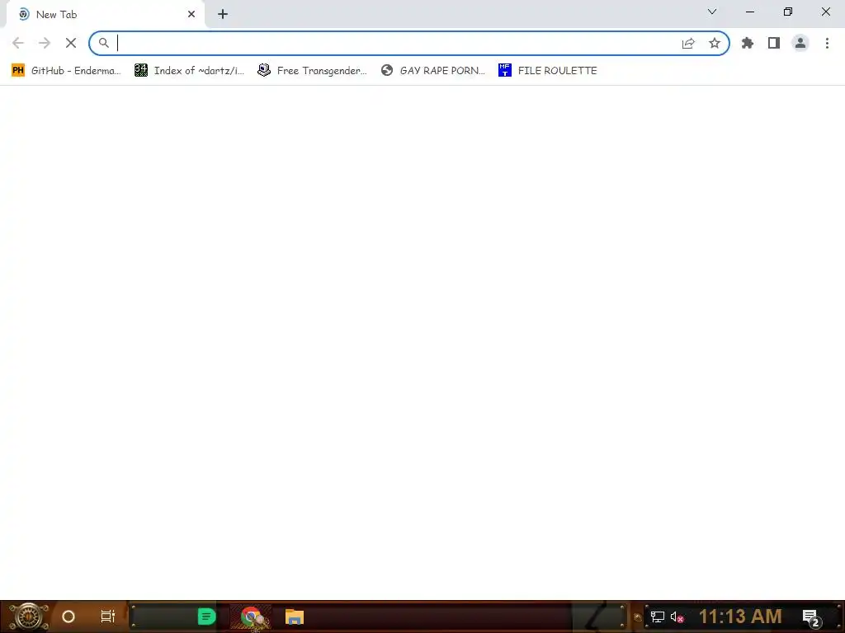Open the network tray icon

point(657,617)
